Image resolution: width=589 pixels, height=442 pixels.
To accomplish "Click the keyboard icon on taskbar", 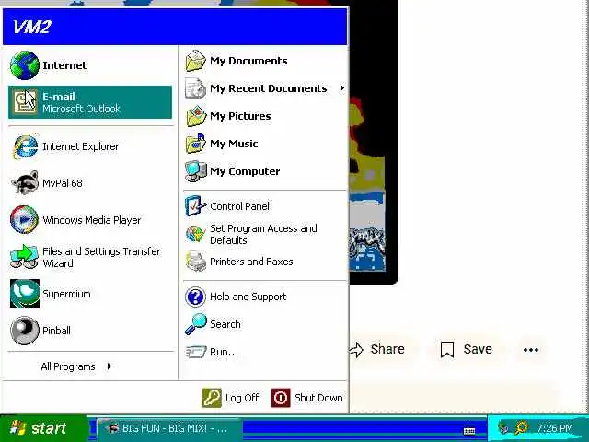I will coord(469,431).
